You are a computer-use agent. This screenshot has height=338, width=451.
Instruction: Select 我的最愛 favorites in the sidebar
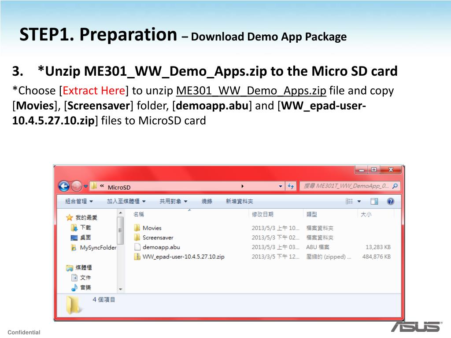[86, 217]
